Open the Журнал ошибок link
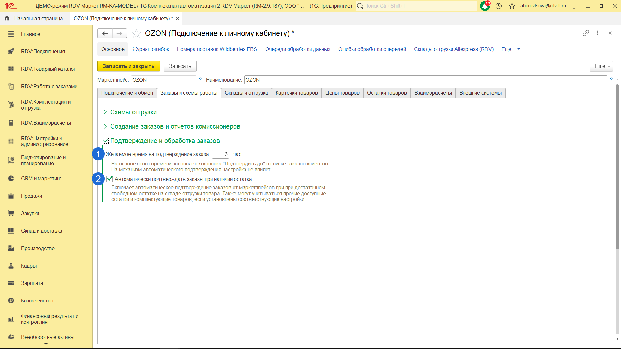 [x=150, y=49]
